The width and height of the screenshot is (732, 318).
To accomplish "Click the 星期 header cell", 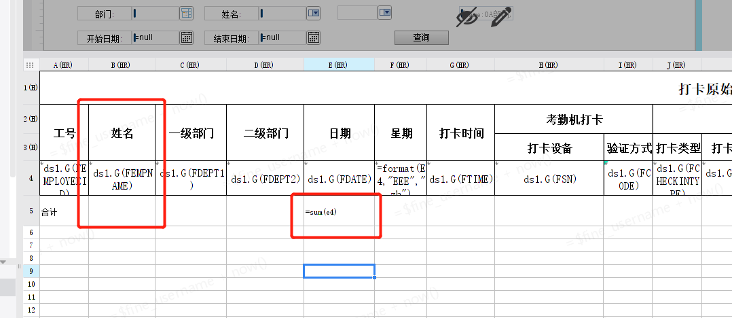I will (x=400, y=132).
